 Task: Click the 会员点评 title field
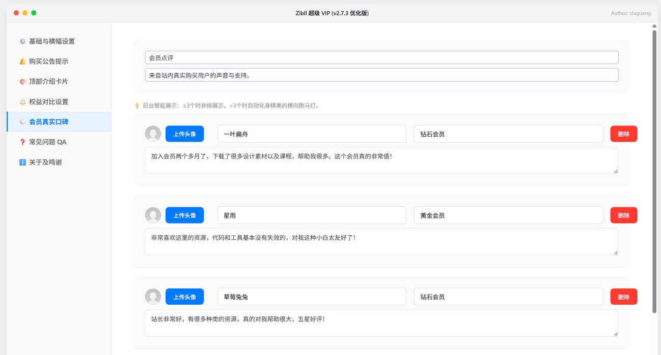point(381,57)
